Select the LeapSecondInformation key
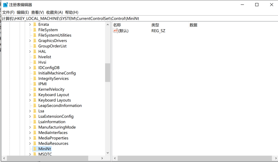Screen dimensions: 278x162 [60, 106]
